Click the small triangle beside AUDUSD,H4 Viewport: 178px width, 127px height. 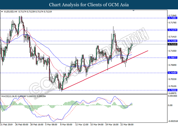2,12
